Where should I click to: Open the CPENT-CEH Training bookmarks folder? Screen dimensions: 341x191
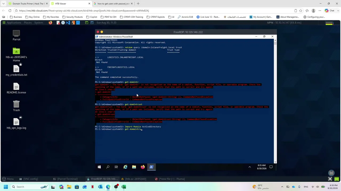point(131,17)
